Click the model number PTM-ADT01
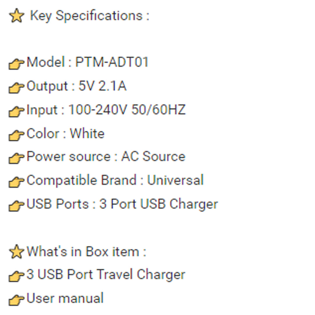This screenshot has height=315, width=315. (x=112, y=62)
